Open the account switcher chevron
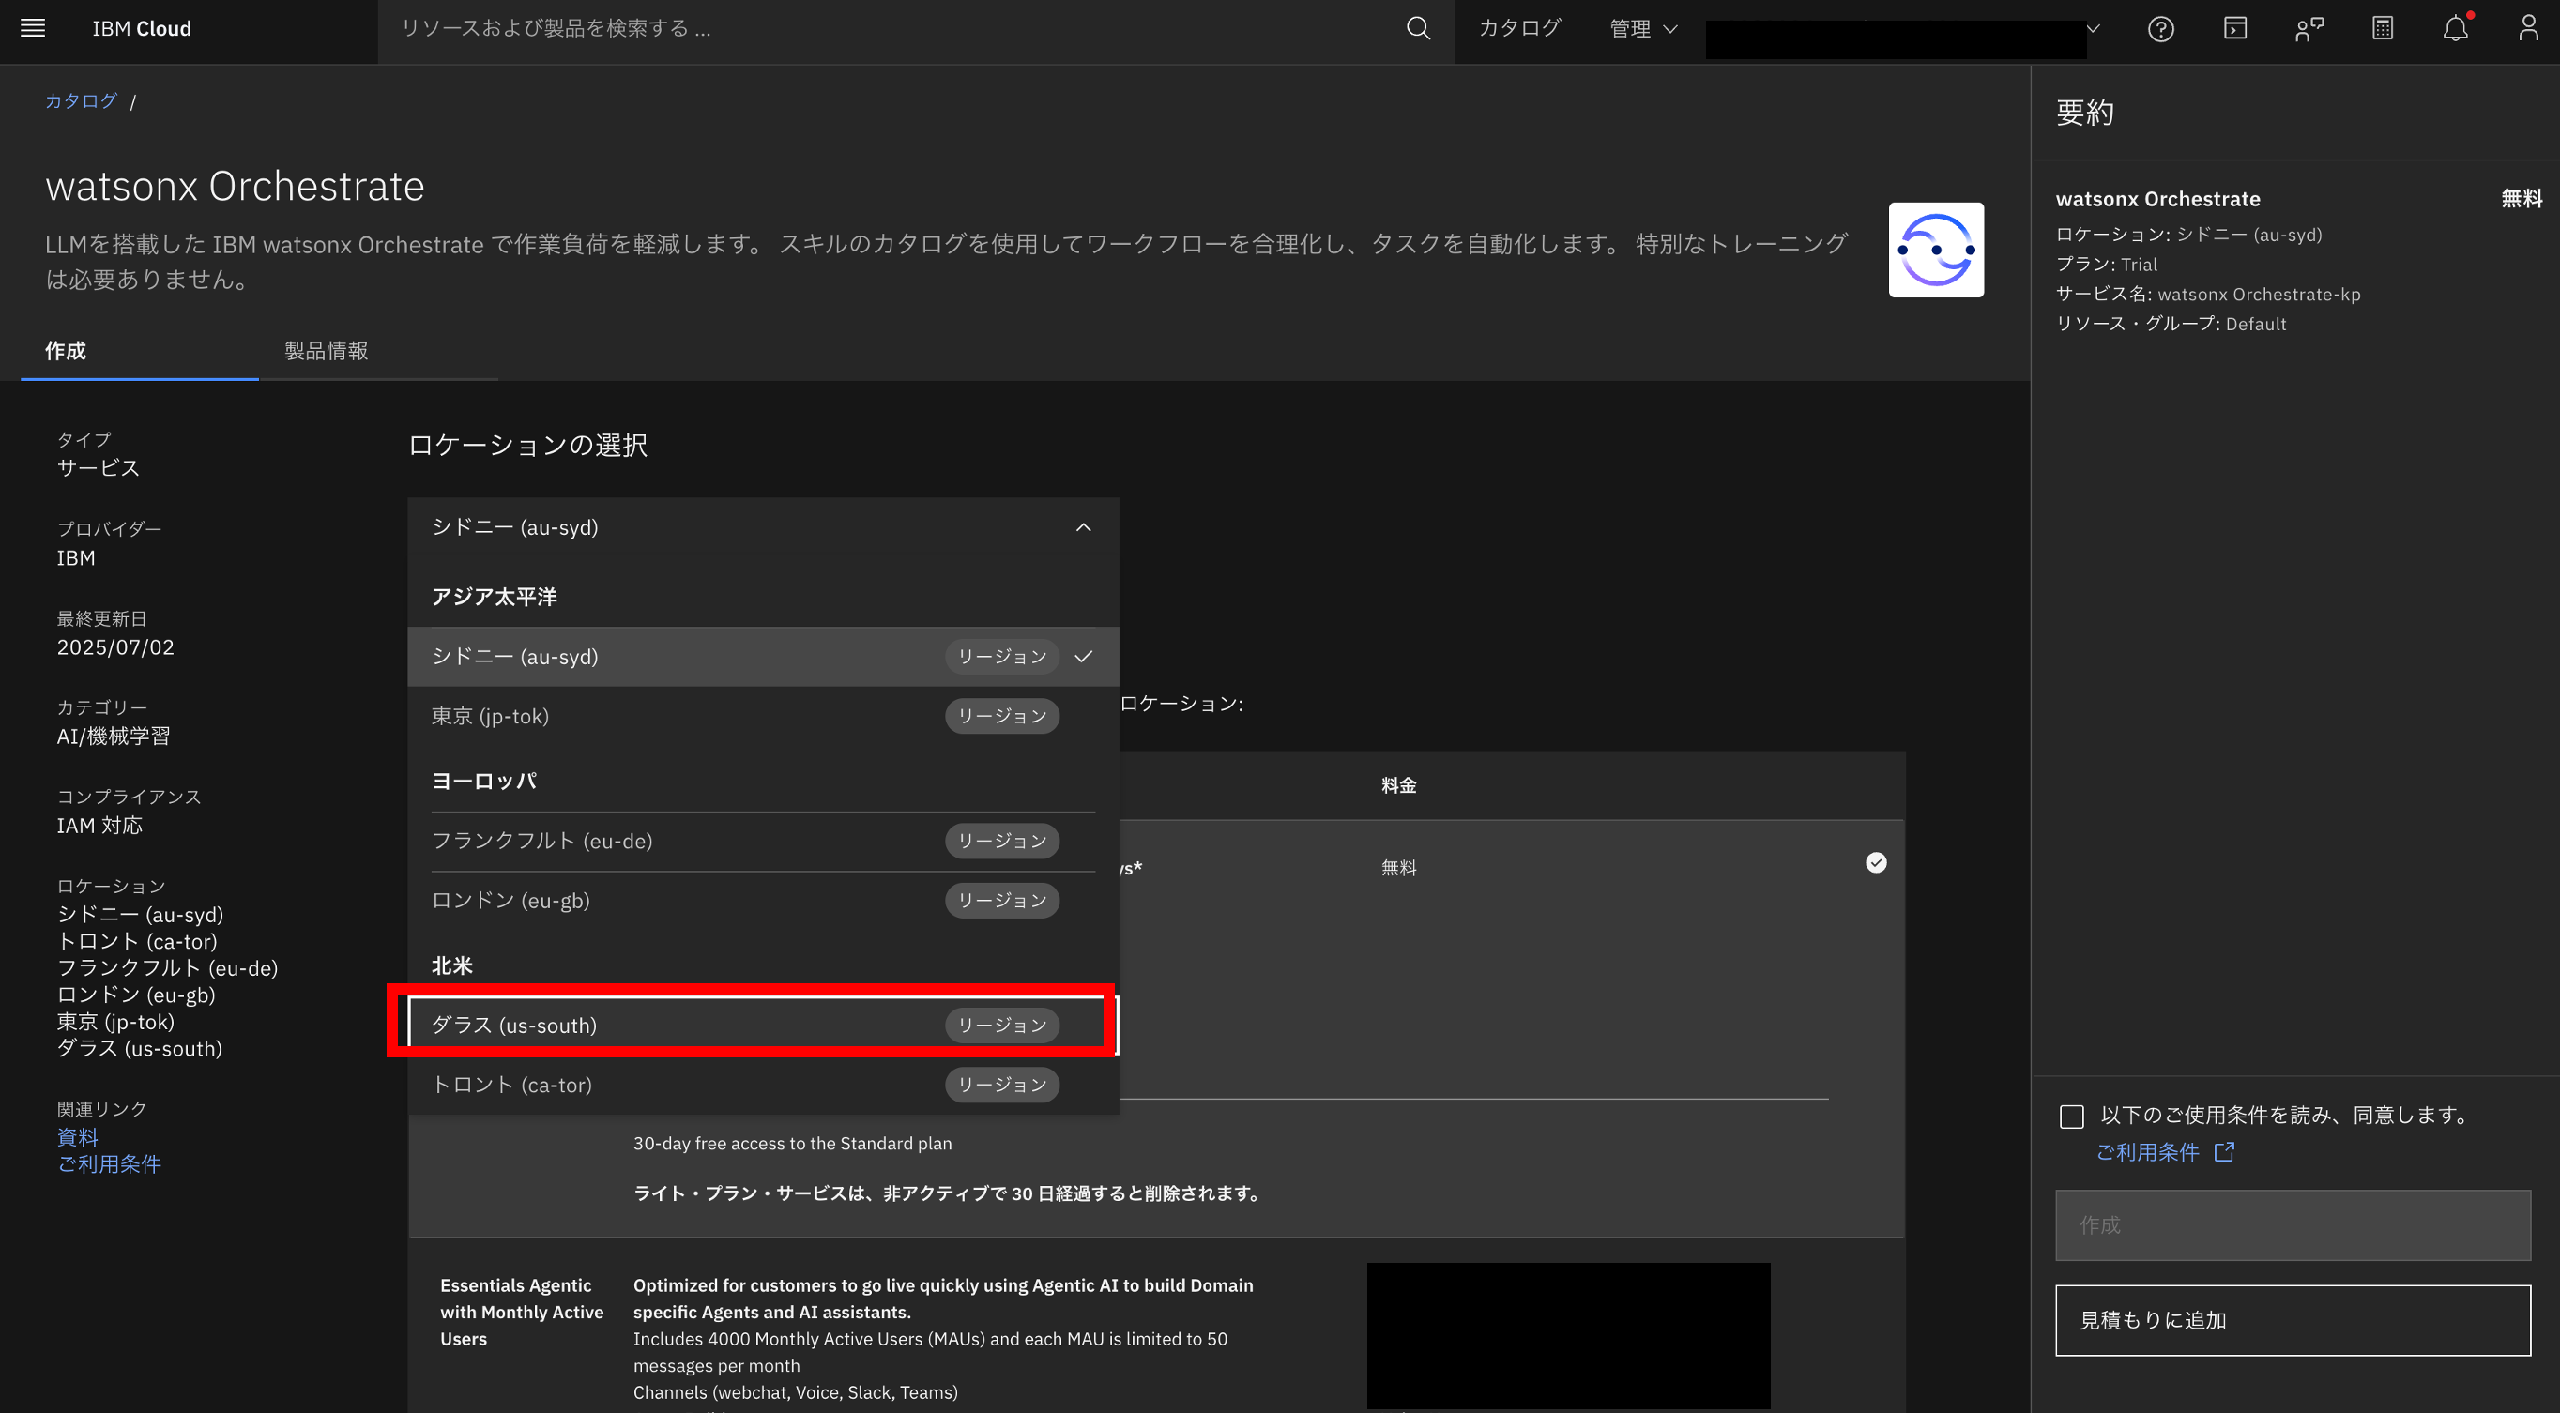The height and width of the screenshot is (1413, 2560). [2093, 29]
